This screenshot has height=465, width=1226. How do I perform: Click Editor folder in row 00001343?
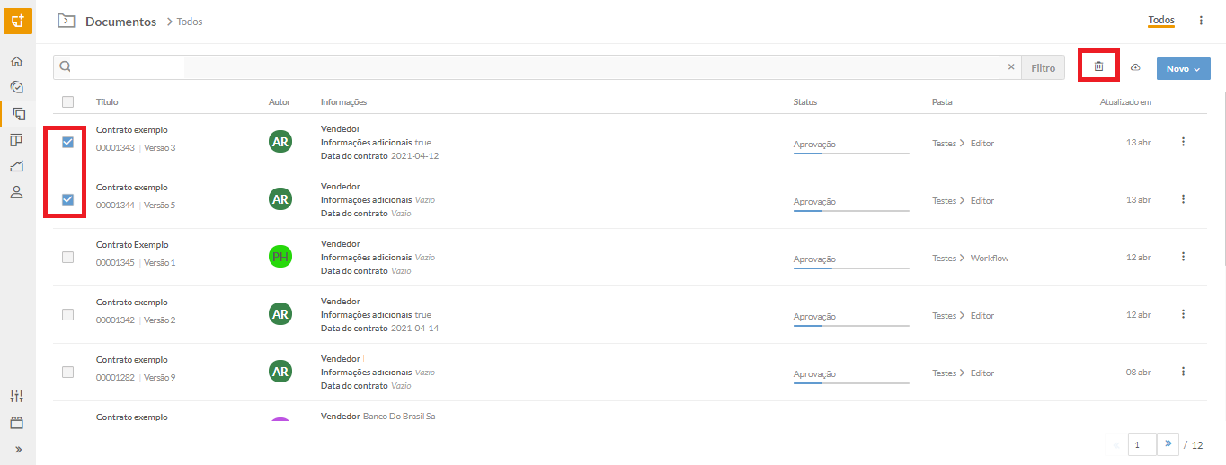point(982,144)
